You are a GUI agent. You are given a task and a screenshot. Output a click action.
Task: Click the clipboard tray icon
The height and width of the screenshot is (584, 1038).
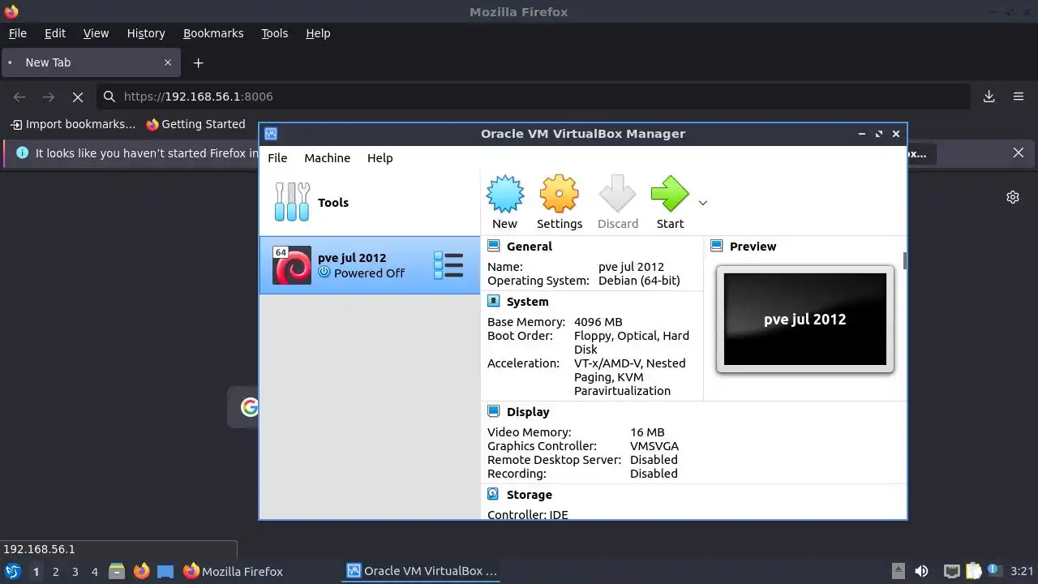(973, 571)
